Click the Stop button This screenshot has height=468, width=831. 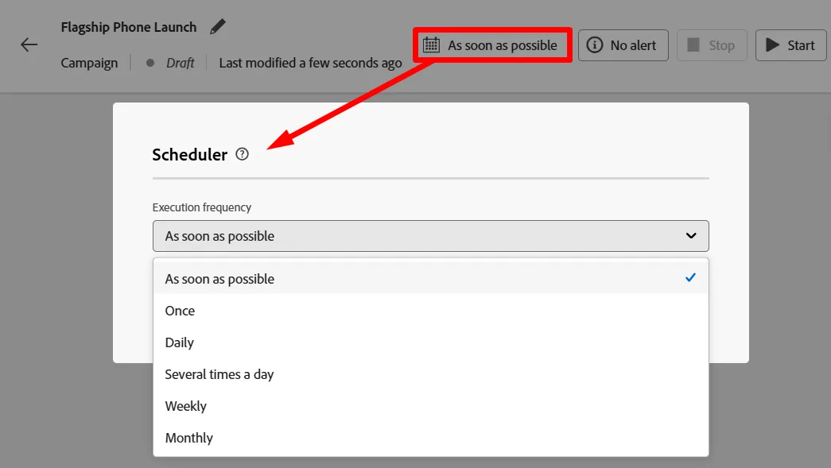point(712,45)
